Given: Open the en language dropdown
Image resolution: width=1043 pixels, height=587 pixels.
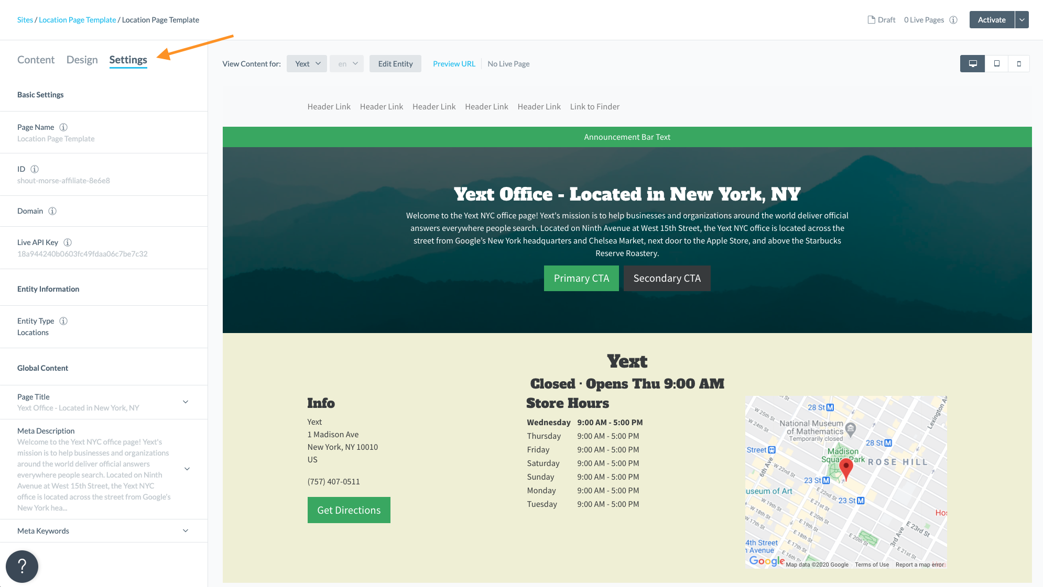Looking at the screenshot, I should tap(347, 64).
